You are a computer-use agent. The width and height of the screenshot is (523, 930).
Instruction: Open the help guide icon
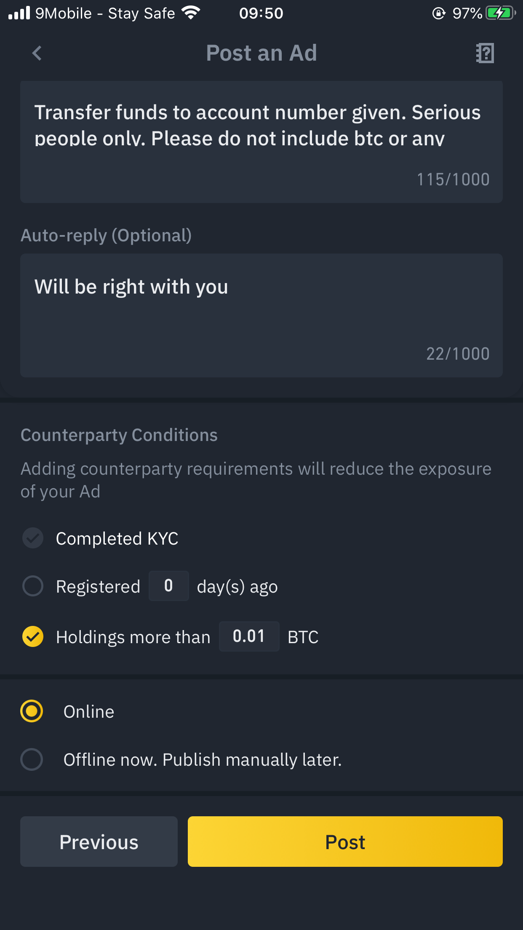point(485,53)
